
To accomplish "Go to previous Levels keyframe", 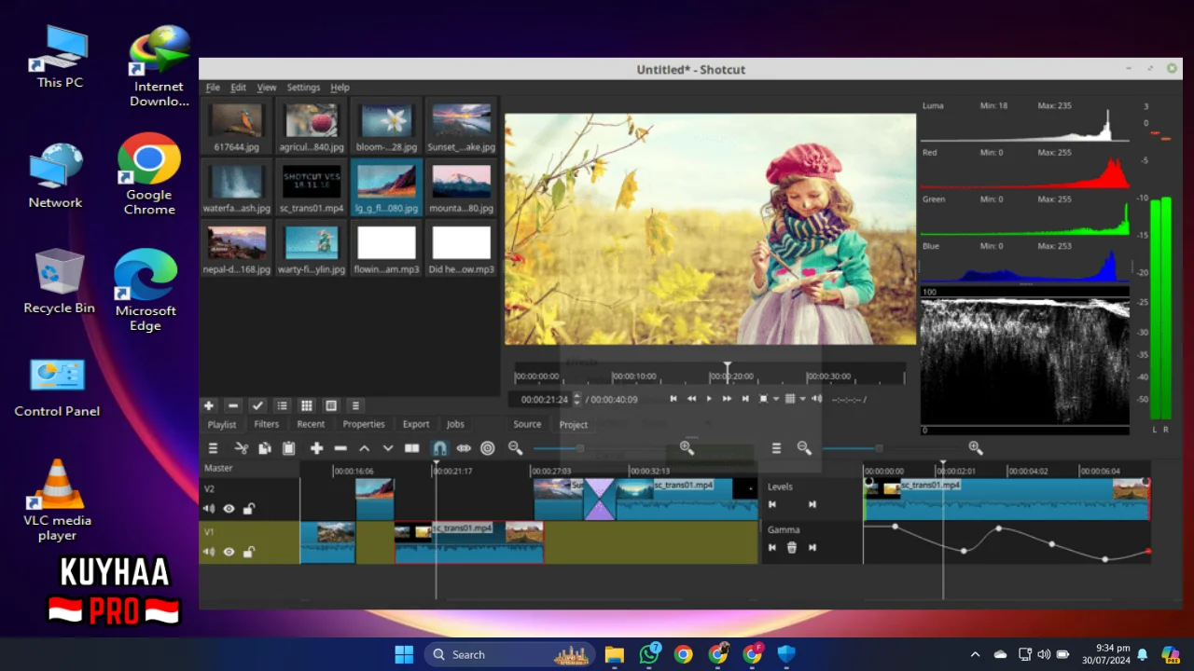I will 772,504.
